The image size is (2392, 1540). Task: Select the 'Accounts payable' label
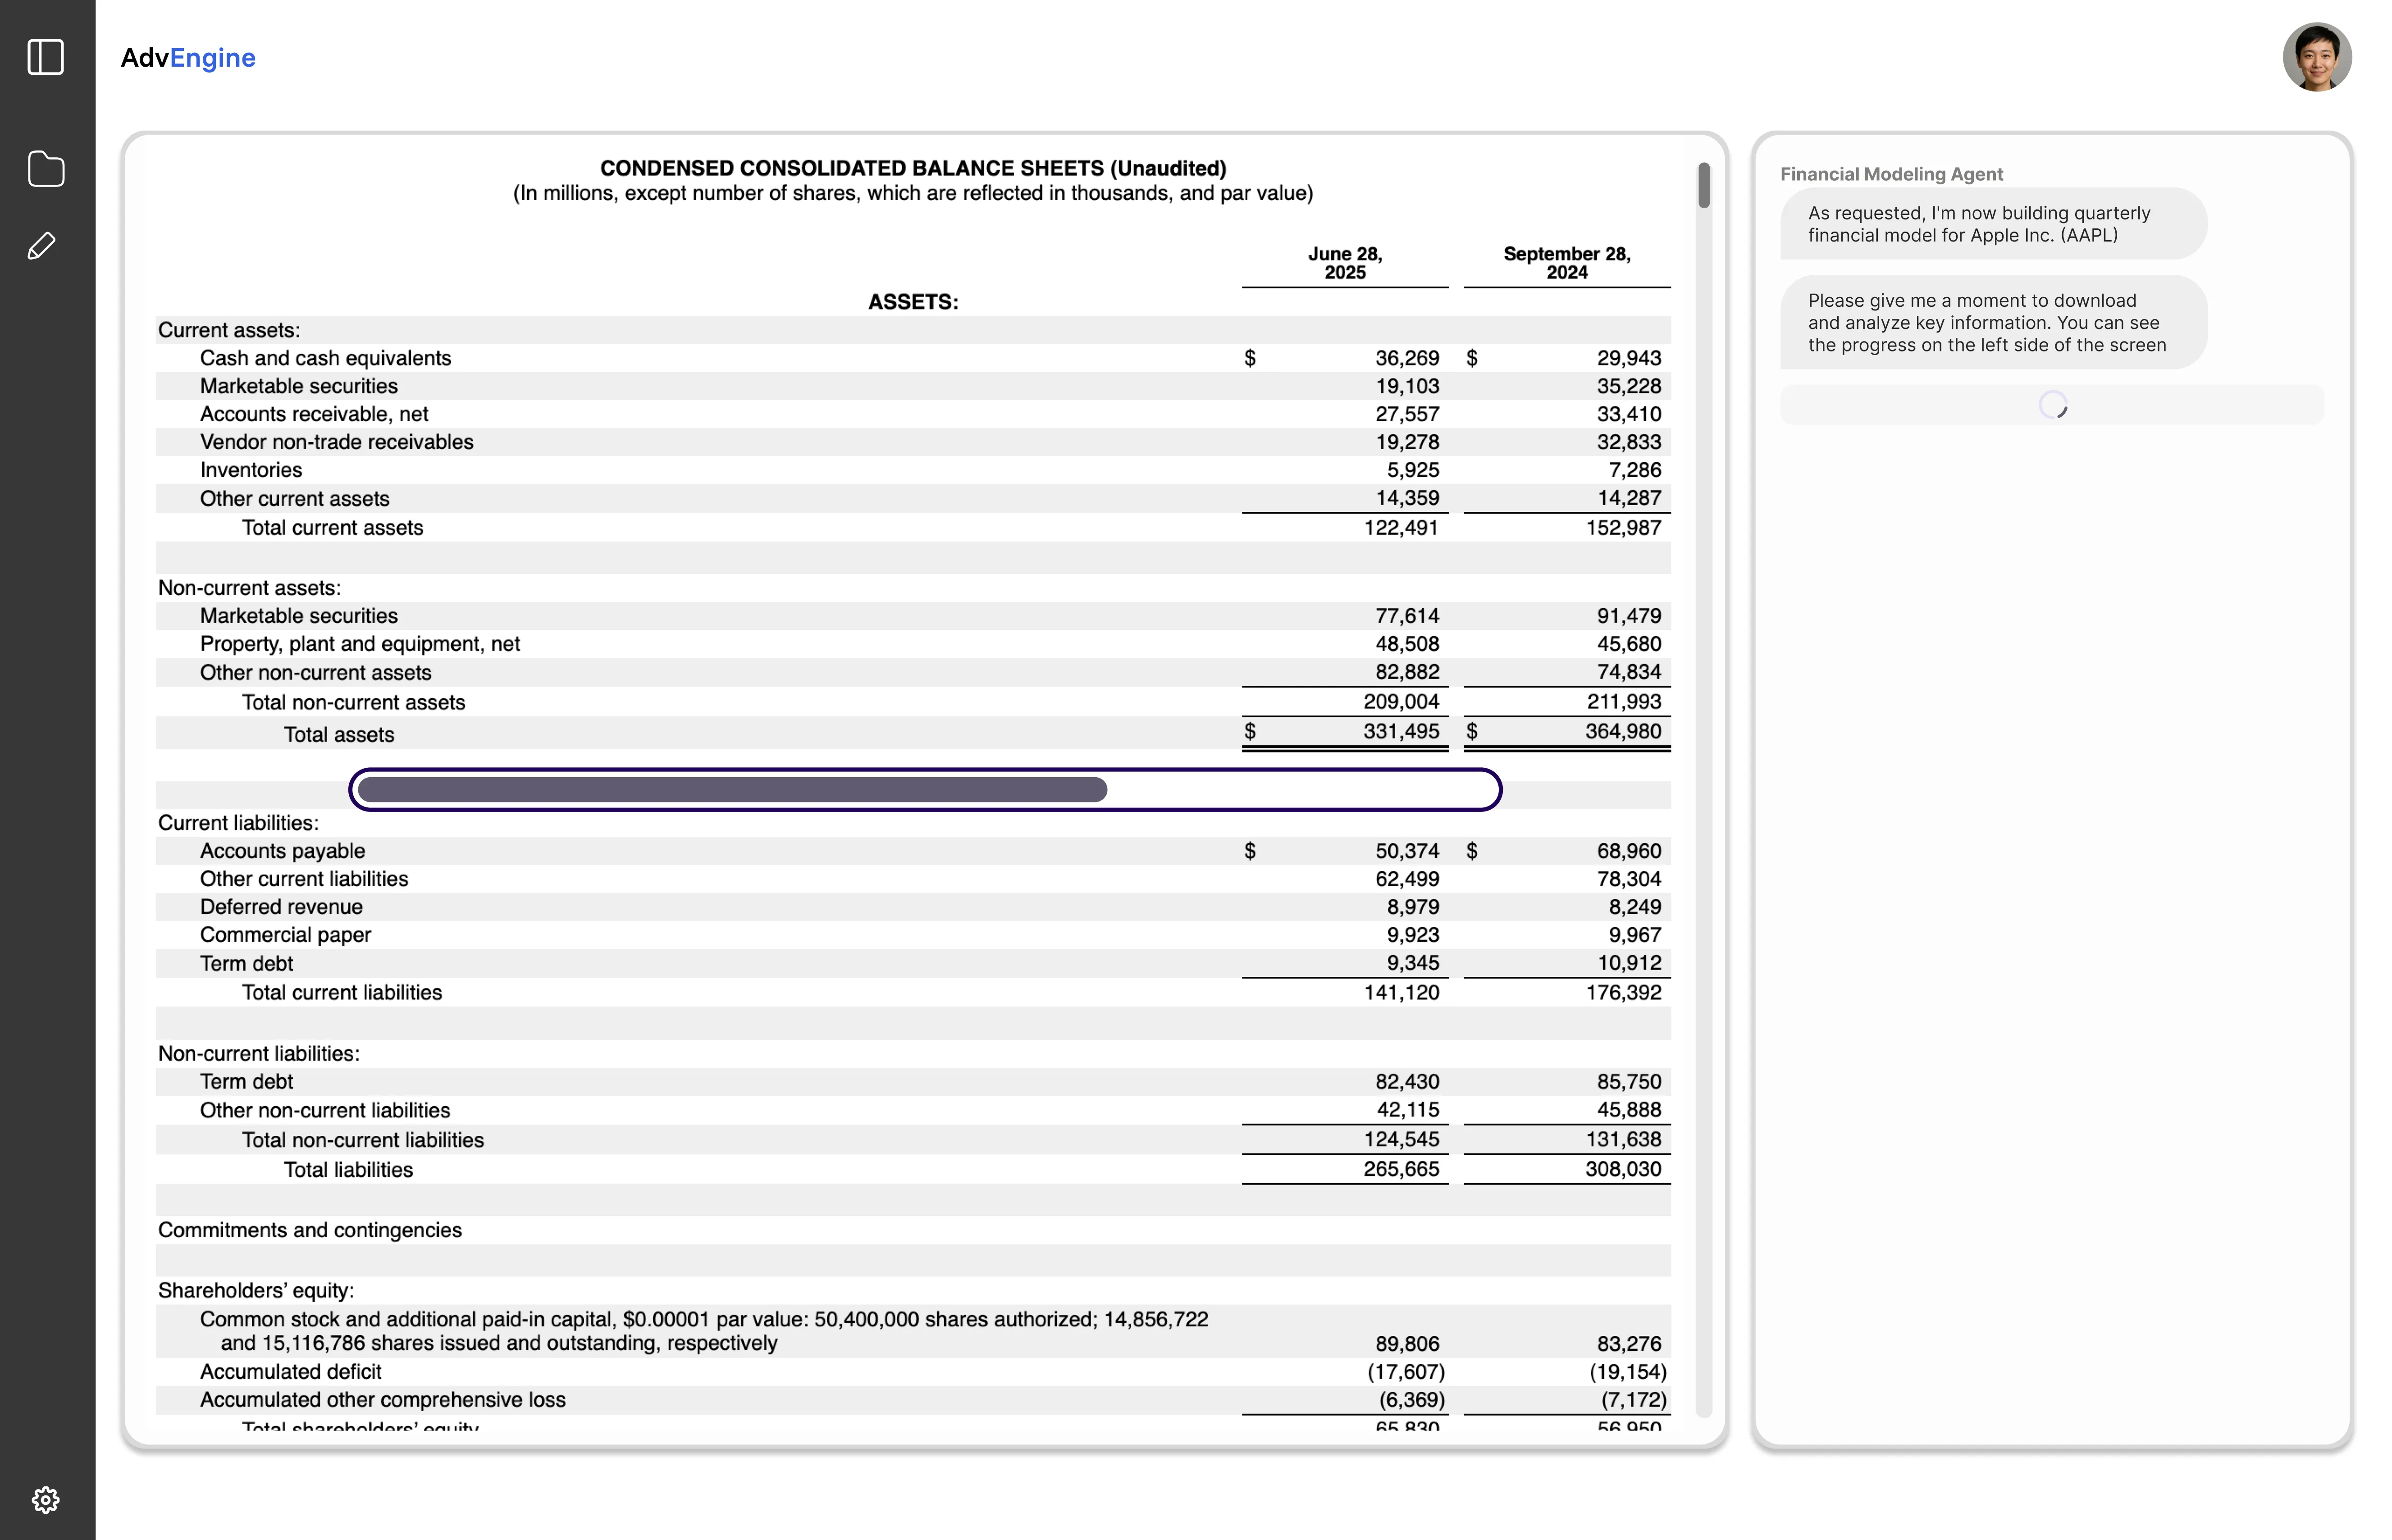click(x=282, y=851)
